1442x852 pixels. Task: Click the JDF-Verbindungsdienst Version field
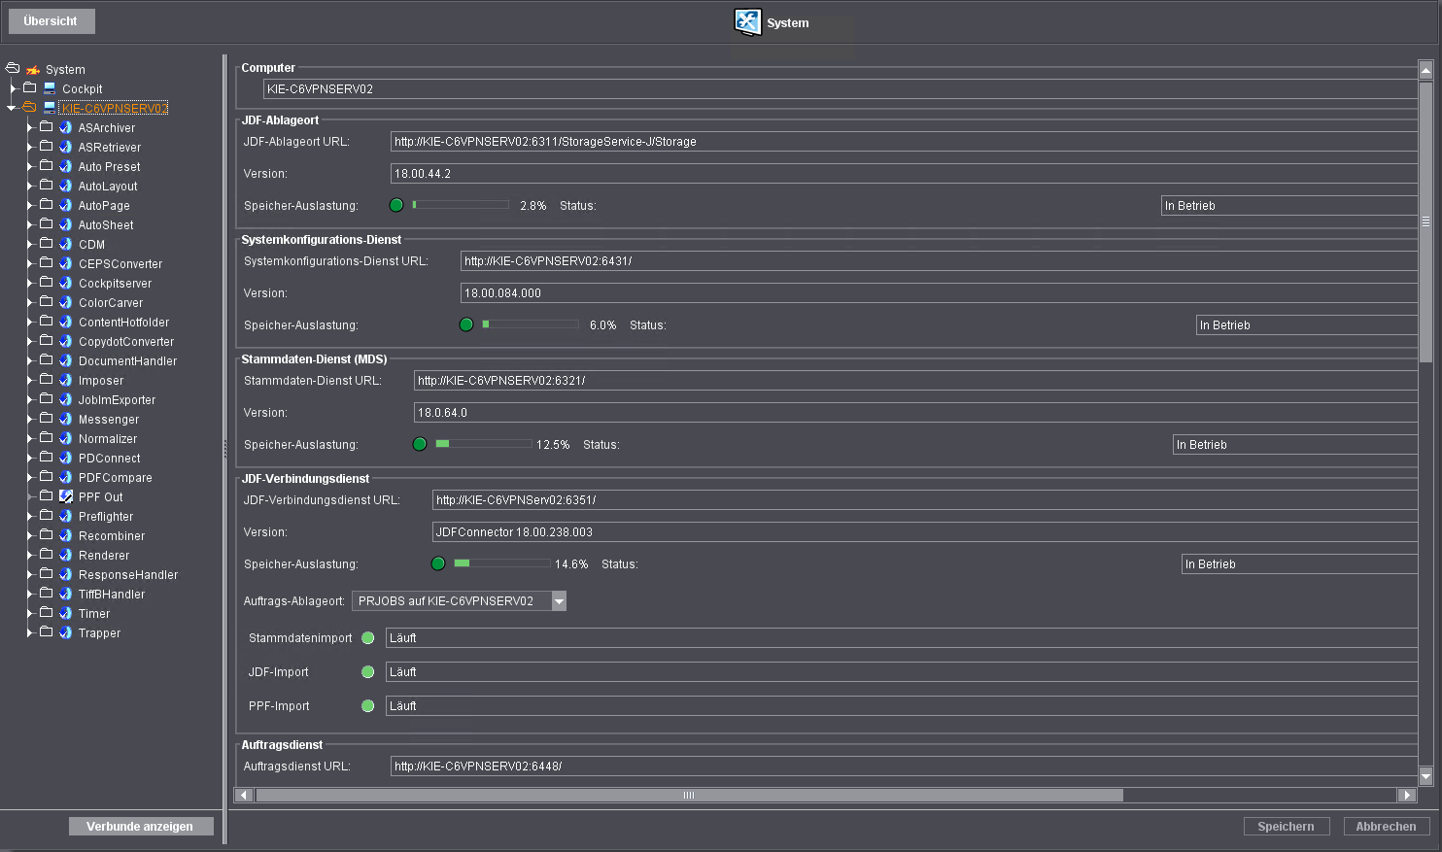924,531
